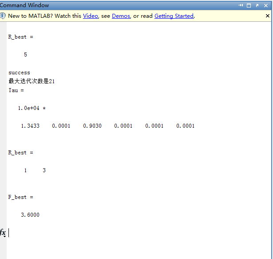Click the F_best value 3.6000
The image size is (273, 259).
(x=30, y=215)
